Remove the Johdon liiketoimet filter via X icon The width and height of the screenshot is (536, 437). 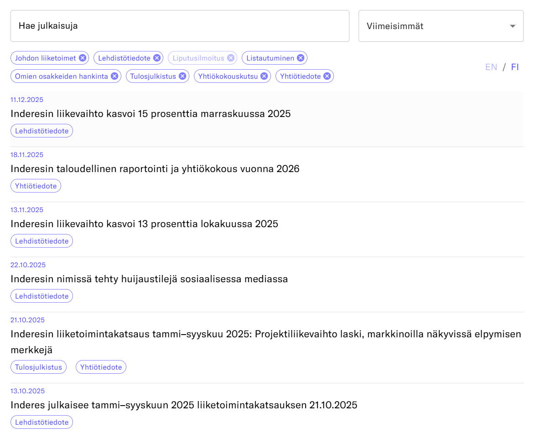point(82,58)
